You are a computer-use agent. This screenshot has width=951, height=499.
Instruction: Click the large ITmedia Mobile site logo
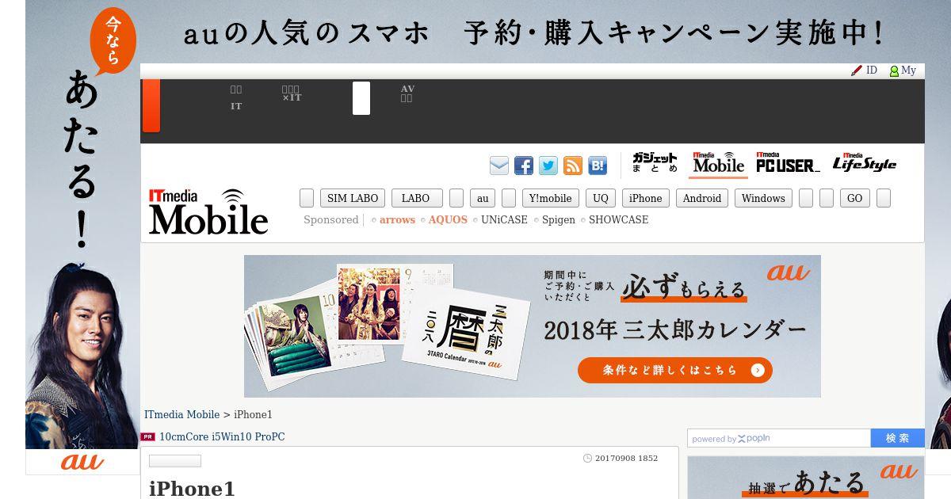click(208, 211)
